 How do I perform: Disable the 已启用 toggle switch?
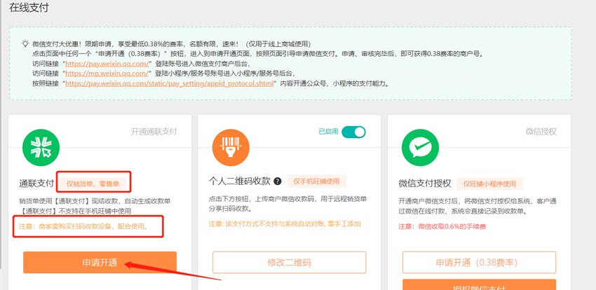[x=353, y=132]
